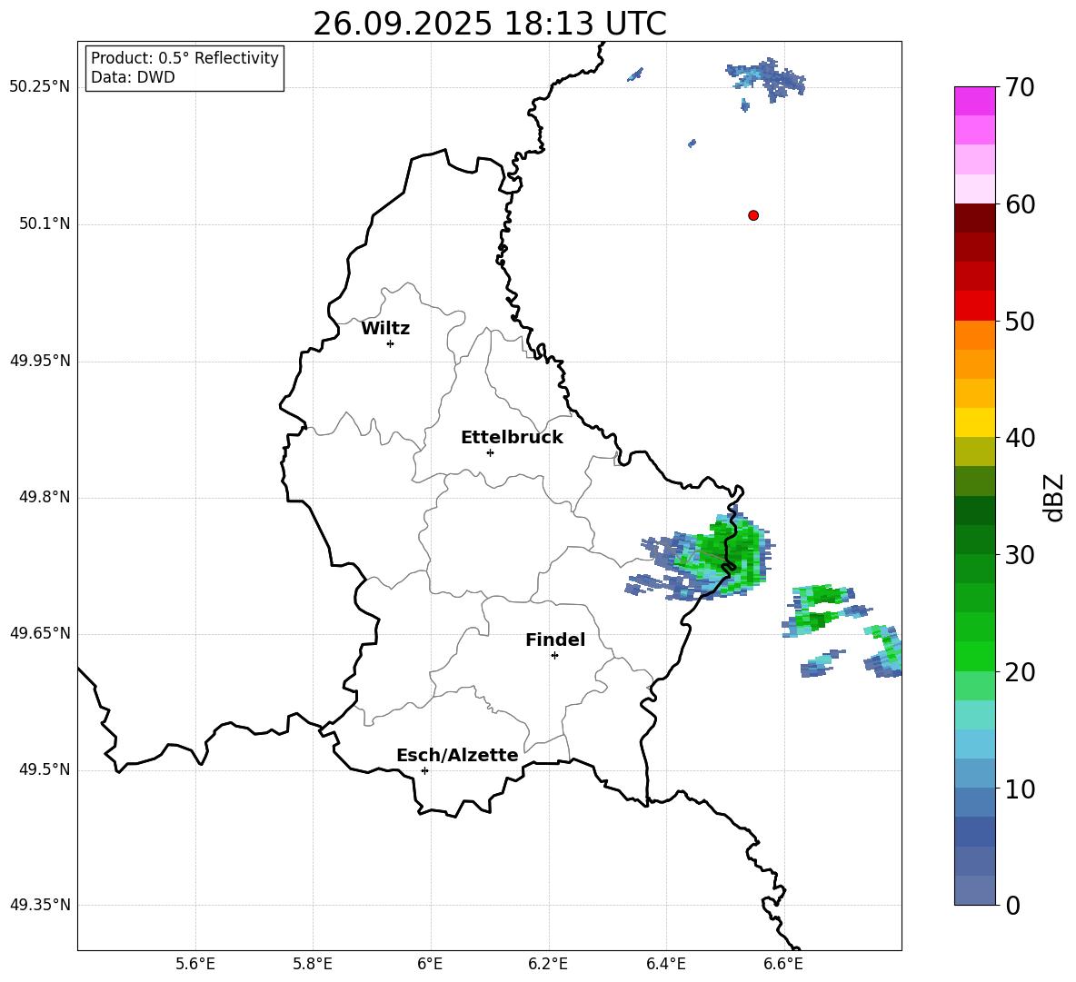Screen dimensions: 1076x982
Task: Click the 6.2°E longitude label
Action: pyautogui.click(x=548, y=964)
